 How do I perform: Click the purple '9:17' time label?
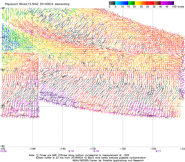pos(158,151)
